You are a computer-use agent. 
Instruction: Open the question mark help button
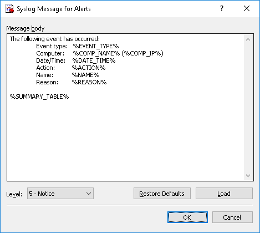(x=222, y=8)
